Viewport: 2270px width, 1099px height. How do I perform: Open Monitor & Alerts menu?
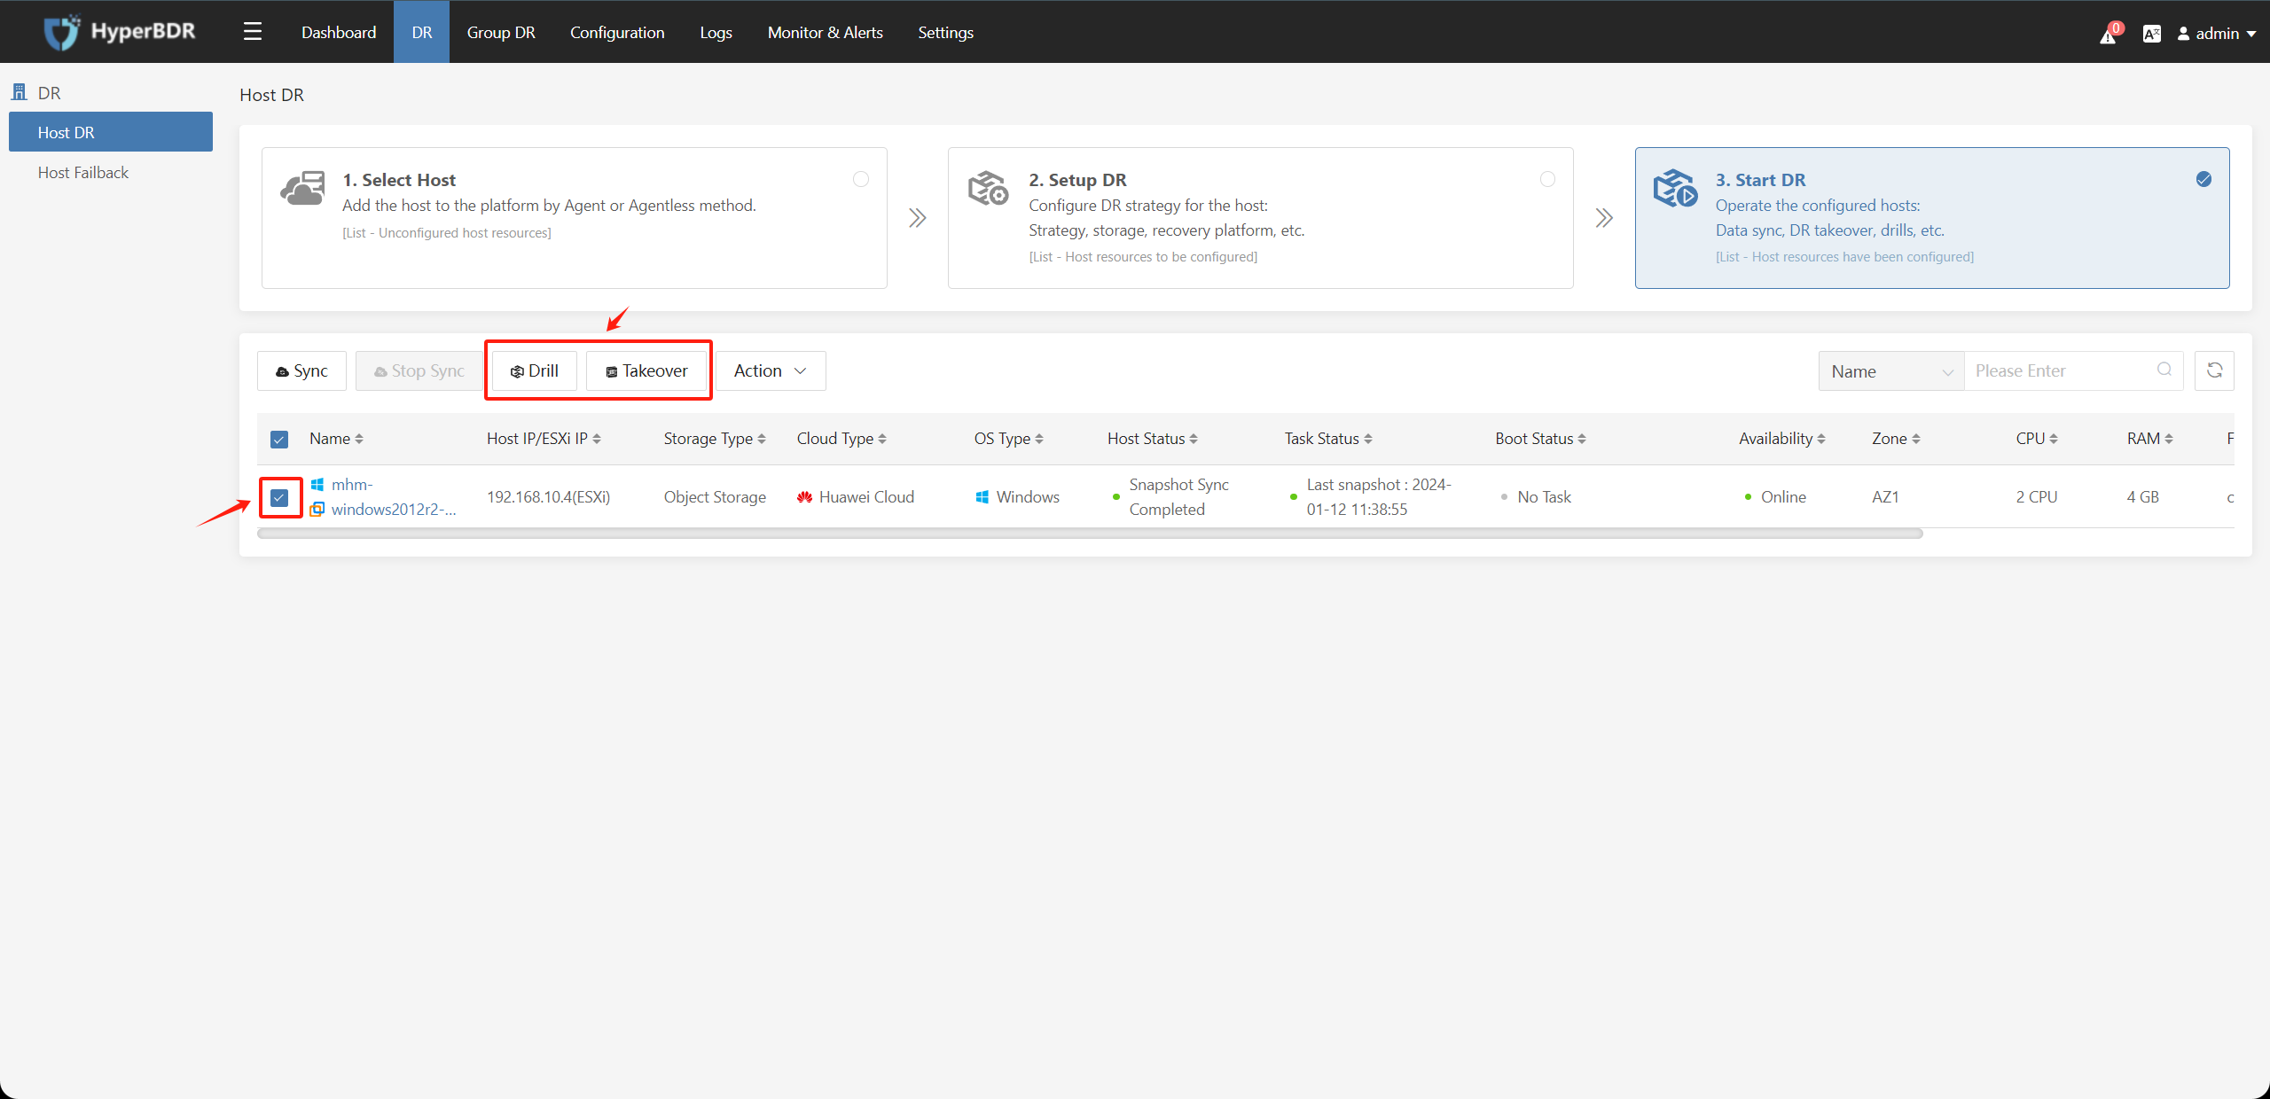pyautogui.click(x=826, y=32)
